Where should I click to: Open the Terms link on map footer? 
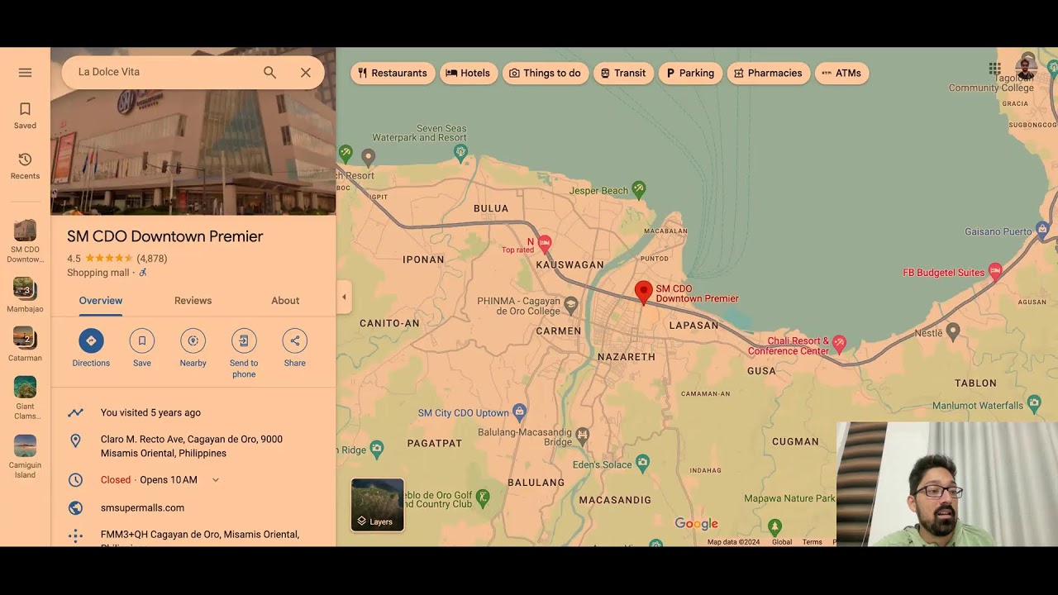coord(813,542)
